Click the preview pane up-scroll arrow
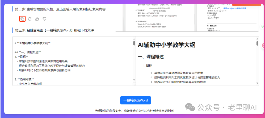Viewport: 265px width, 118px height. [257, 39]
